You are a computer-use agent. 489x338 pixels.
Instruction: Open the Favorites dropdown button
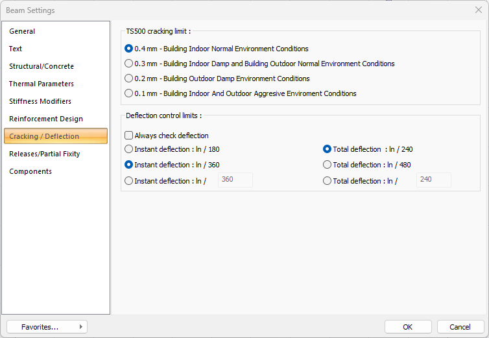(47, 327)
